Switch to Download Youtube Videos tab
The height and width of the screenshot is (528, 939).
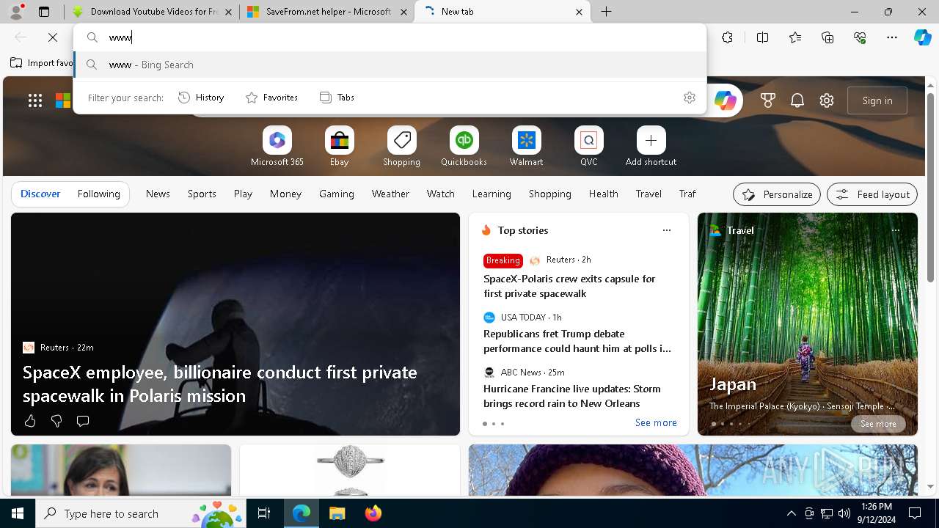tap(153, 12)
